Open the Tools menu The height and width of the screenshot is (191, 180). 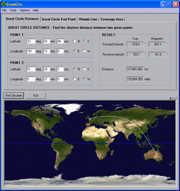click(13, 10)
